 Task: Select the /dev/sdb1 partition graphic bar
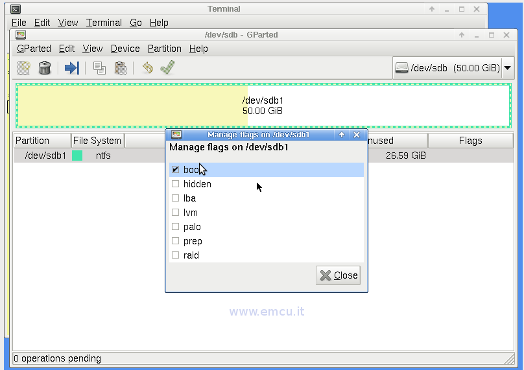(x=263, y=106)
